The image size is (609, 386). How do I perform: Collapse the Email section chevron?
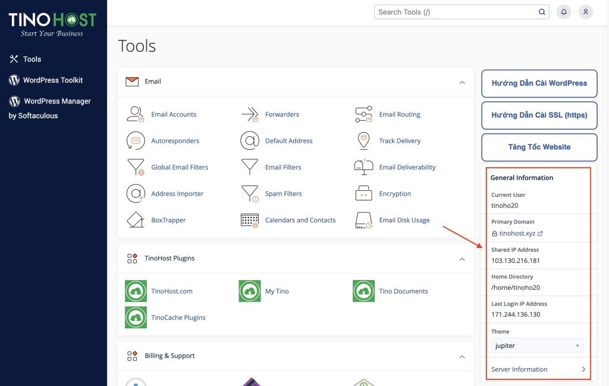tap(462, 82)
